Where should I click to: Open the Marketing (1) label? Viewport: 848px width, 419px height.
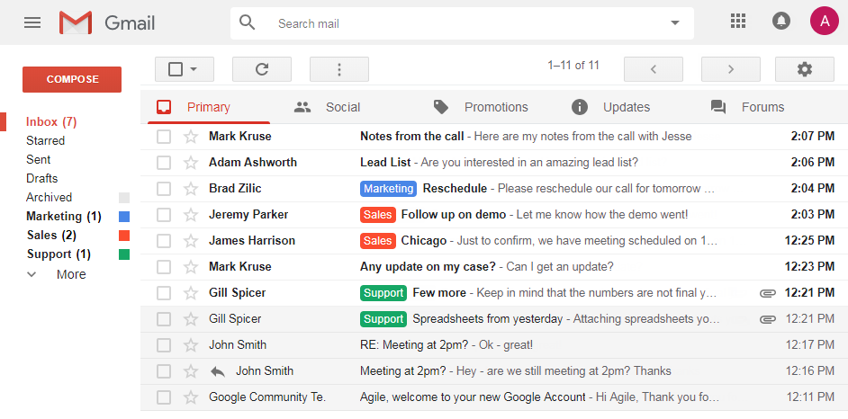tap(64, 217)
